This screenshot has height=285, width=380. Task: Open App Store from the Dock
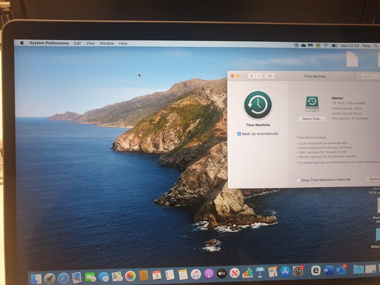coord(285,272)
